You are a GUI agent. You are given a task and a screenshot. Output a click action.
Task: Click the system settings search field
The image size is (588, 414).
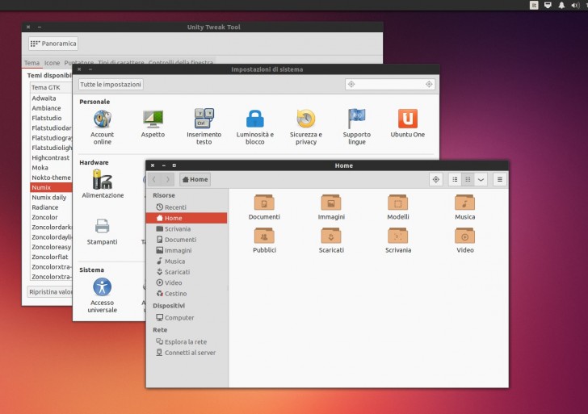(x=390, y=84)
